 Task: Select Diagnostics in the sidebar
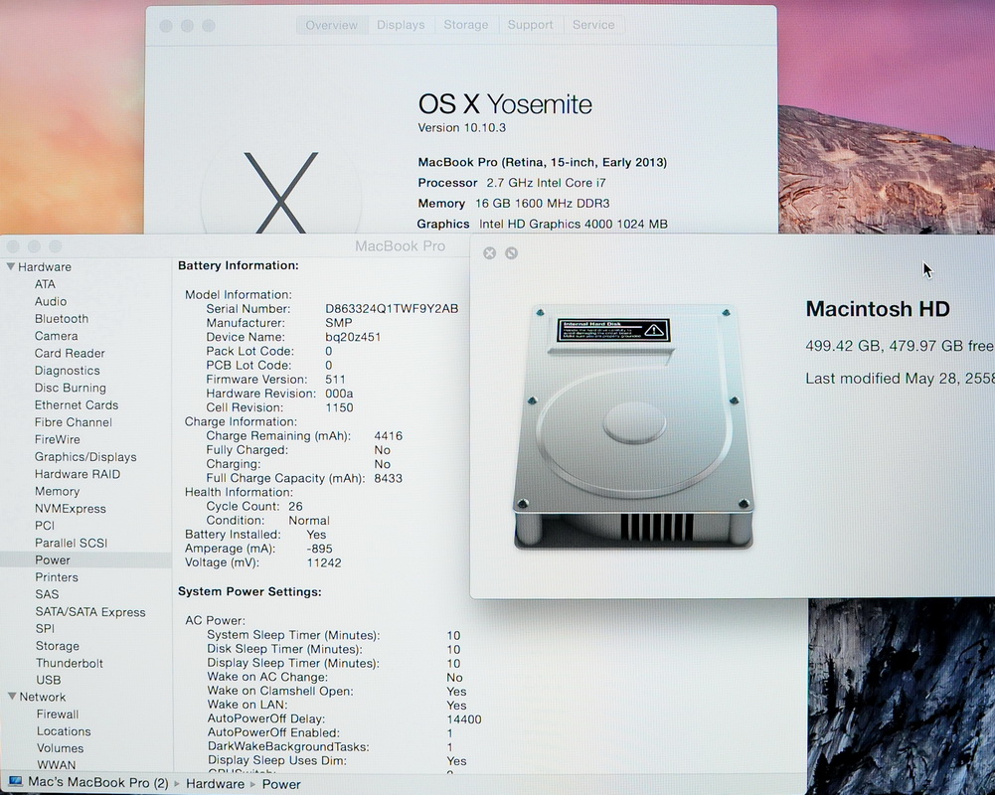point(68,370)
